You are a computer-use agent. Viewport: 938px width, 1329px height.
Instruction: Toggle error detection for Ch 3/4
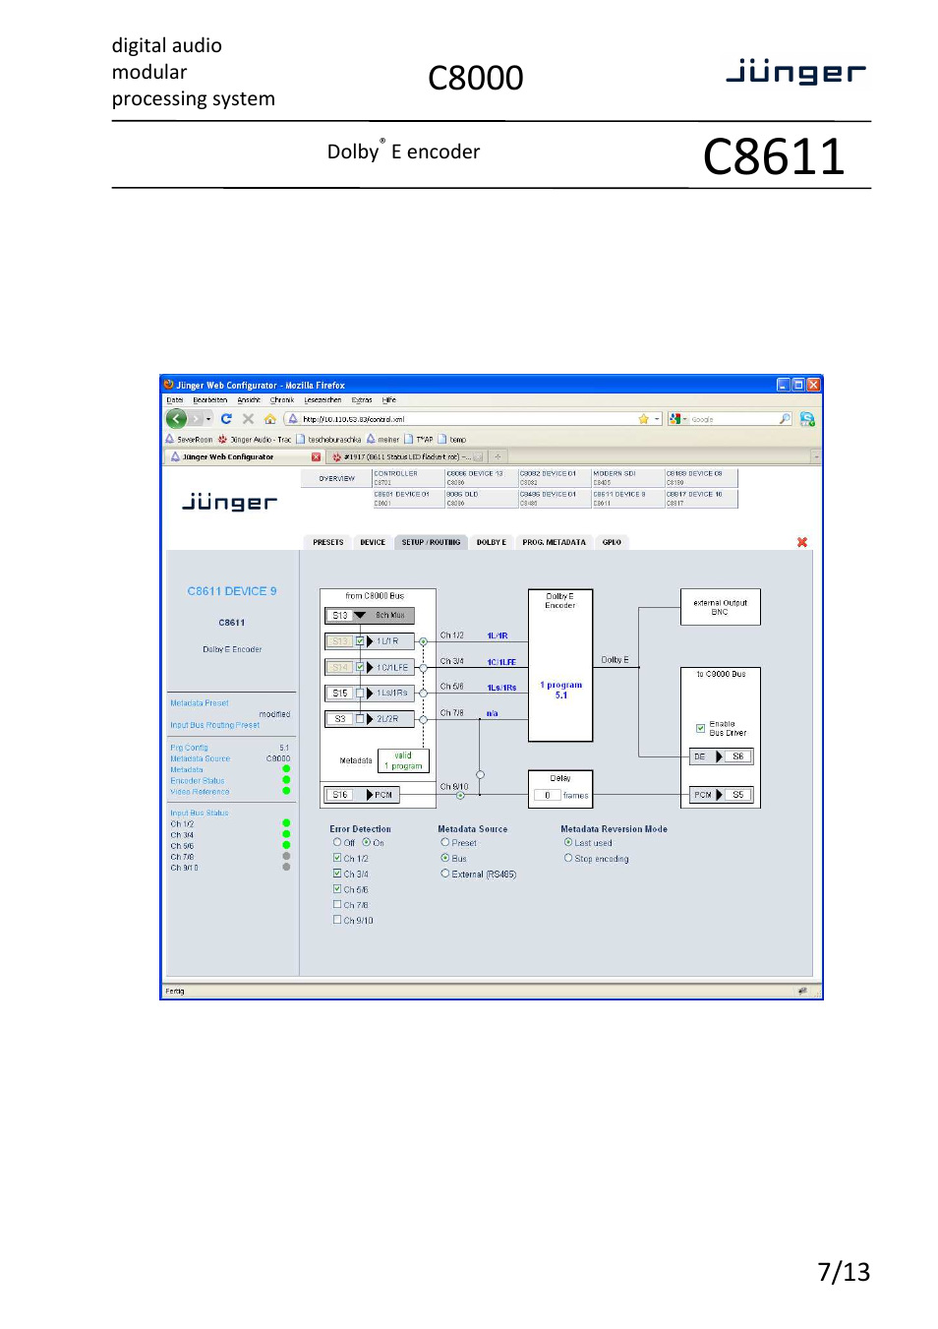coord(337,874)
